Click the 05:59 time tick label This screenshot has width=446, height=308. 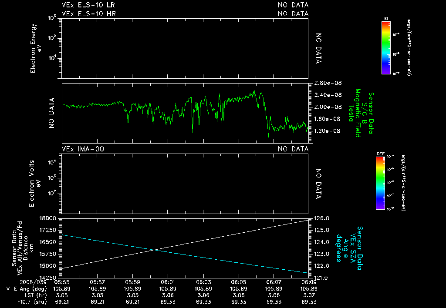coord(132,282)
